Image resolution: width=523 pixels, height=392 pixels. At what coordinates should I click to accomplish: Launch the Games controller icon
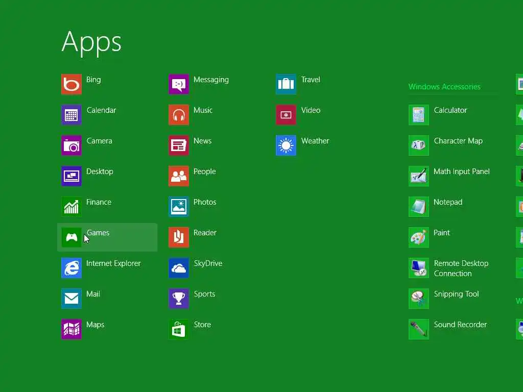[72, 237]
